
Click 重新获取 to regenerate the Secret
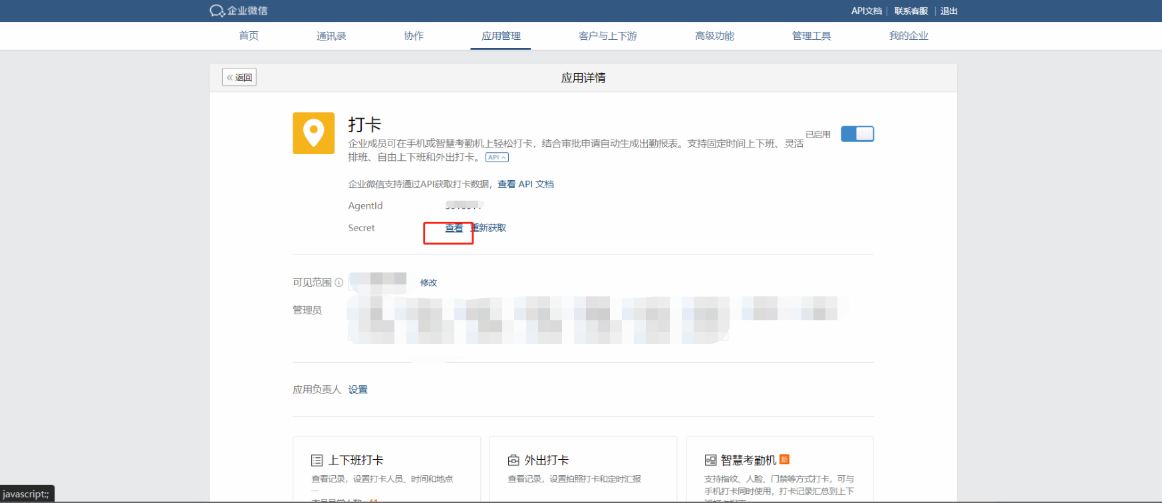click(x=489, y=228)
